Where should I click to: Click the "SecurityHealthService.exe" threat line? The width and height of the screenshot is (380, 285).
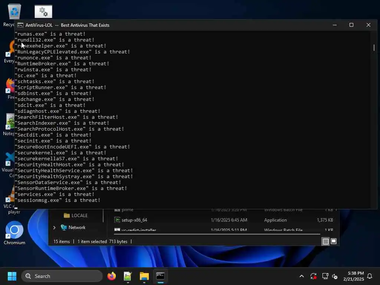74,170
